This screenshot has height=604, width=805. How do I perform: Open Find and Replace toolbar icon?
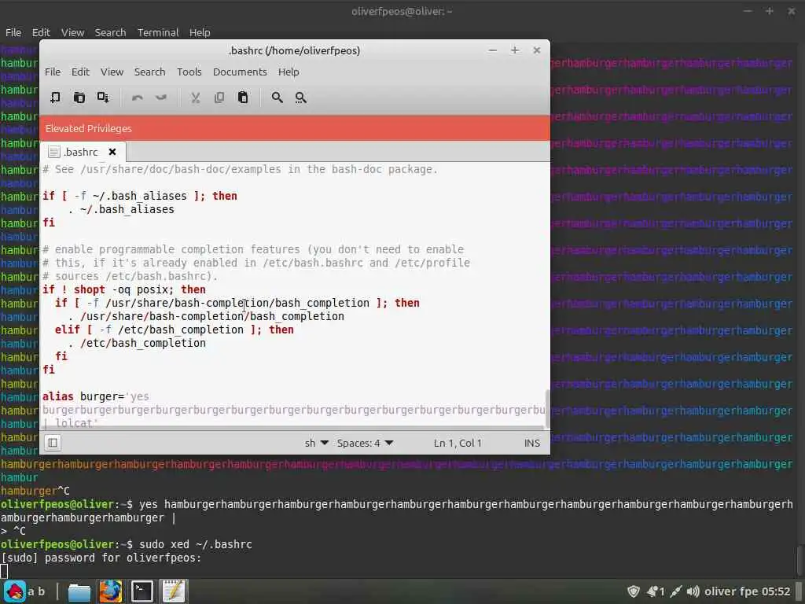pos(301,98)
